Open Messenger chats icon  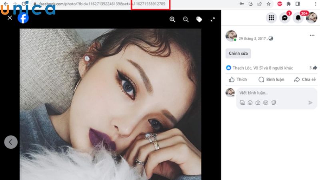click(x=285, y=18)
